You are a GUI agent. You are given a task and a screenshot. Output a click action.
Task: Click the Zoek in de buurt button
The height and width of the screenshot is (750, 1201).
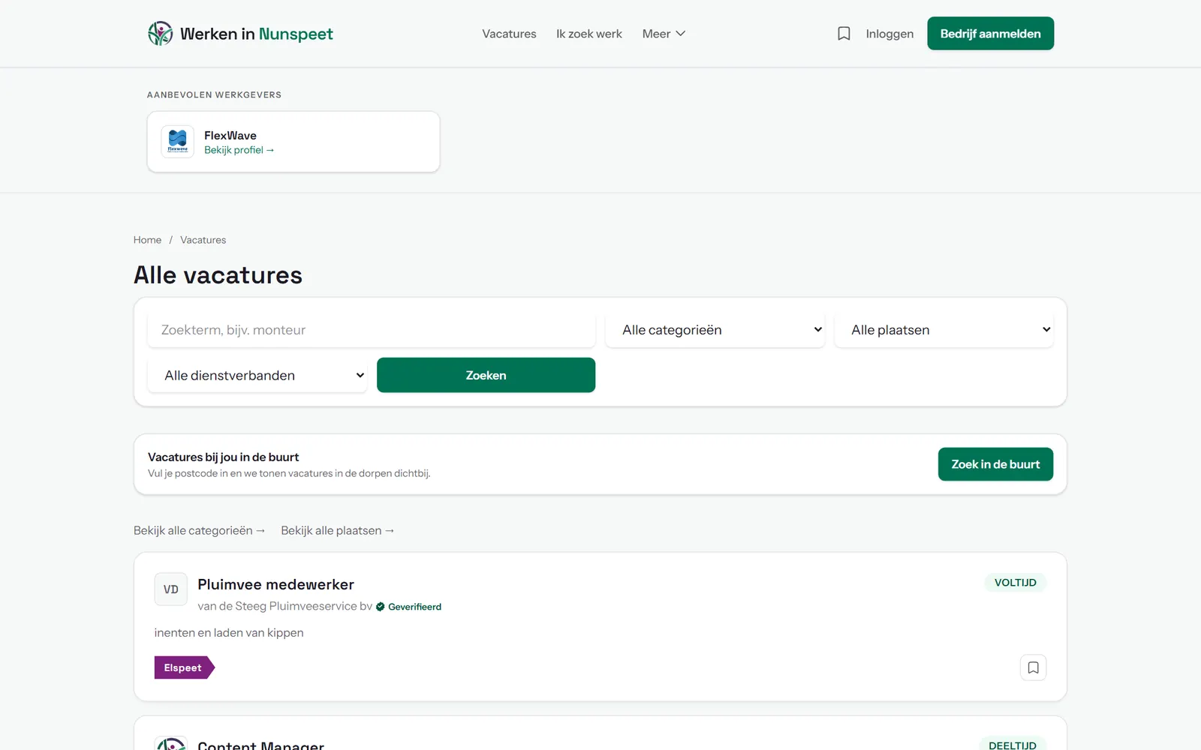(x=995, y=464)
